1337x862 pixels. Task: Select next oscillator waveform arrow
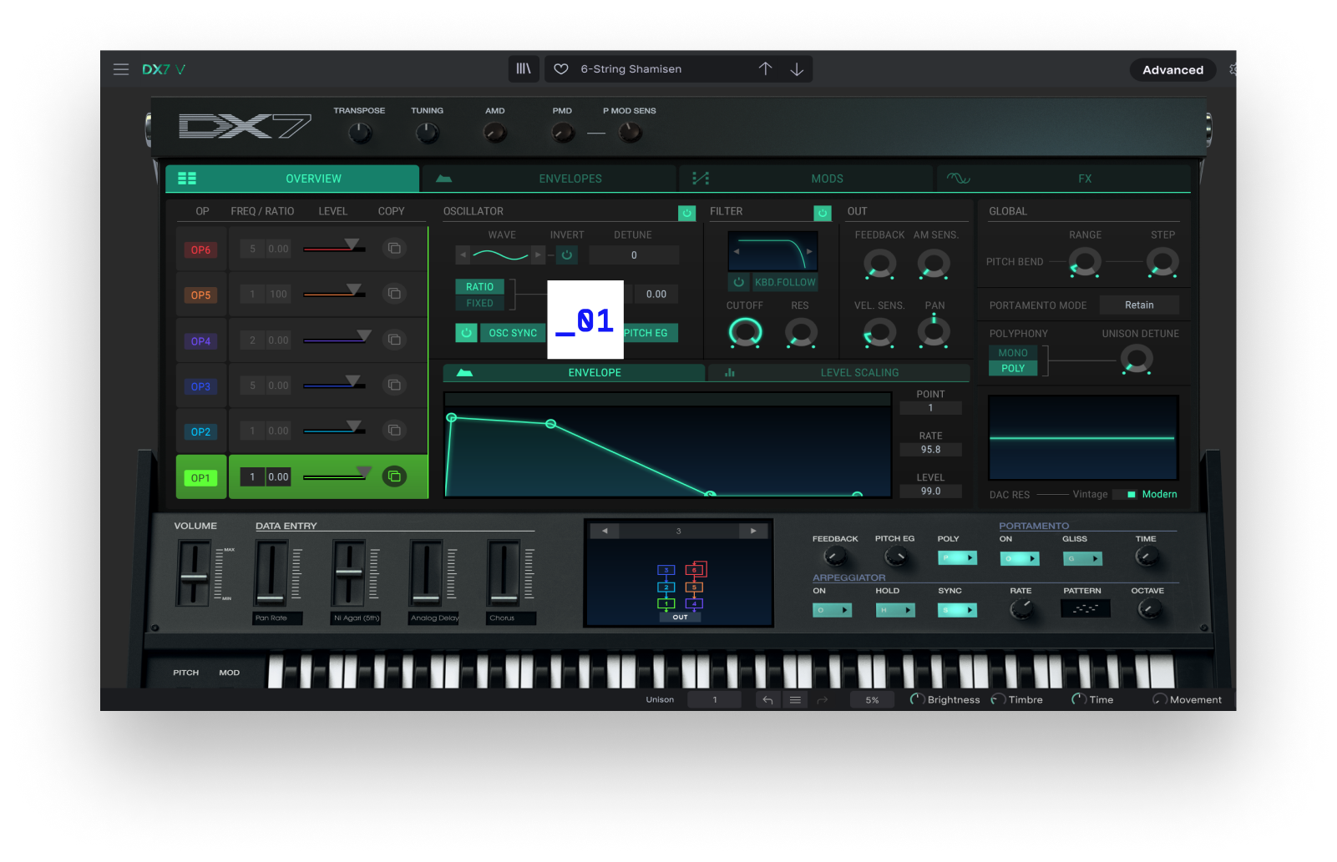click(x=538, y=255)
